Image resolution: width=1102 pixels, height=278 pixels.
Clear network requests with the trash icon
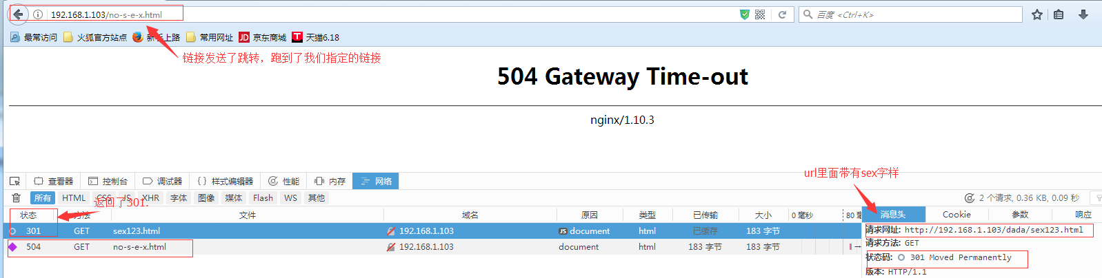16,198
